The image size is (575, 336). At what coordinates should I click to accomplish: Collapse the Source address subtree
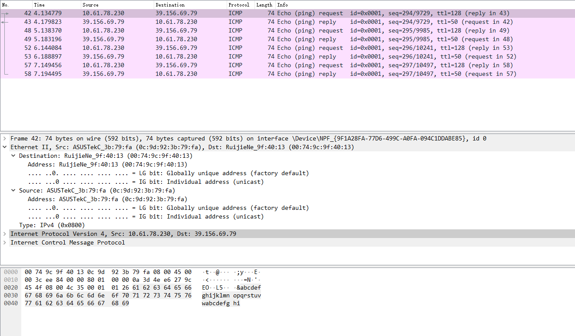[13, 190]
